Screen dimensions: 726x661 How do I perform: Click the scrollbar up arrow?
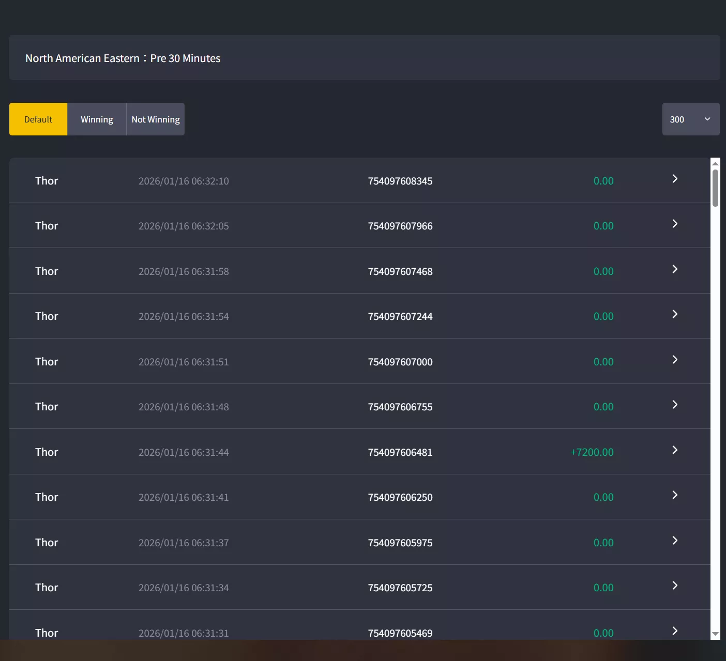(715, 163)
